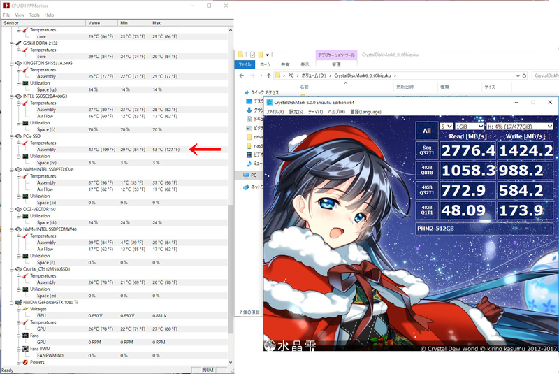Collapse the NVIDIA GeForce GTX 1080 Ti node

(12, 302)
